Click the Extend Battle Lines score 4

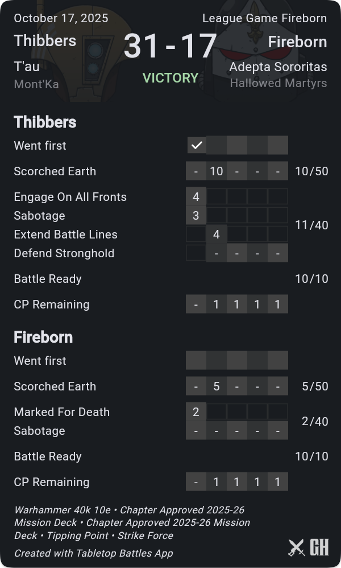point(217,234)
